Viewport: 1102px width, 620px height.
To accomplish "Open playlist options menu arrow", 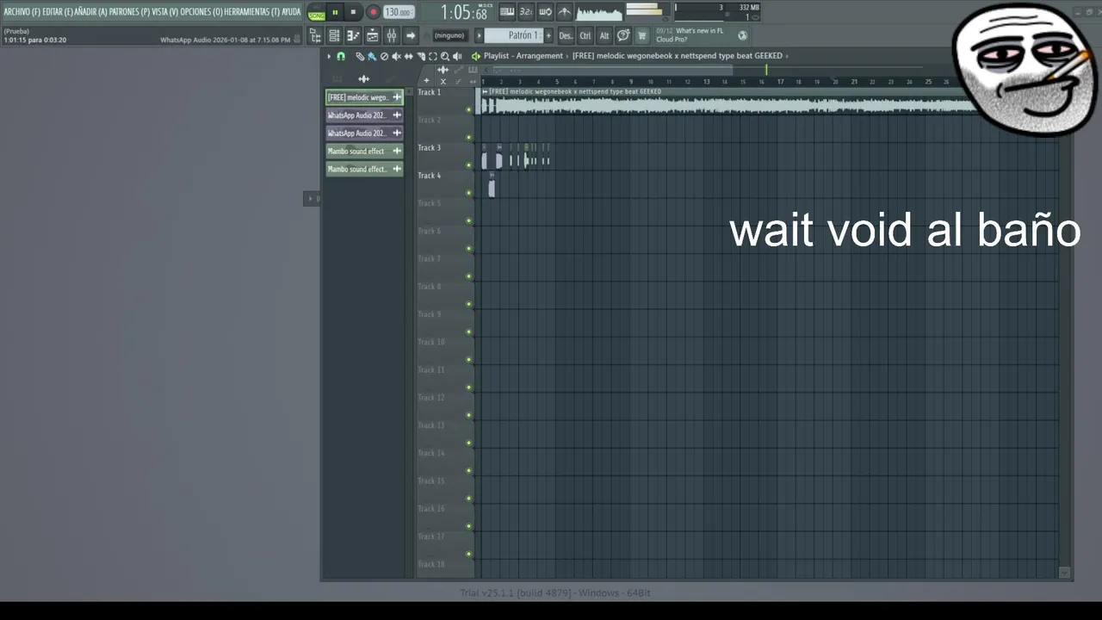I will 329,56.
